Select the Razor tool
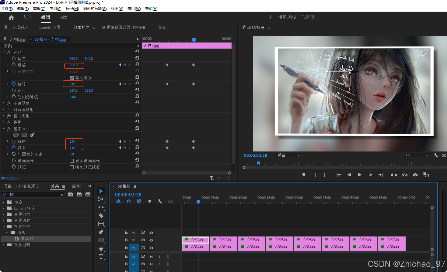This screenshot has height=272, width=447. [x=101, y=216]
